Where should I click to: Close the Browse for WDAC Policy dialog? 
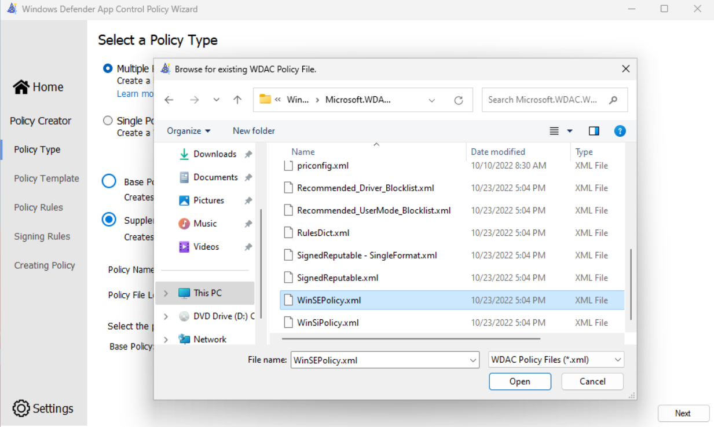pyautogui.click(x=625, y=69)
